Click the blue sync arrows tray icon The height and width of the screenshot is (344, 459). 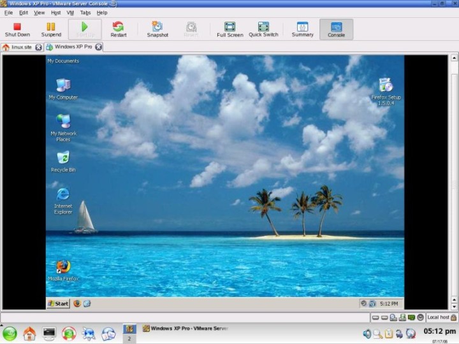399,334
